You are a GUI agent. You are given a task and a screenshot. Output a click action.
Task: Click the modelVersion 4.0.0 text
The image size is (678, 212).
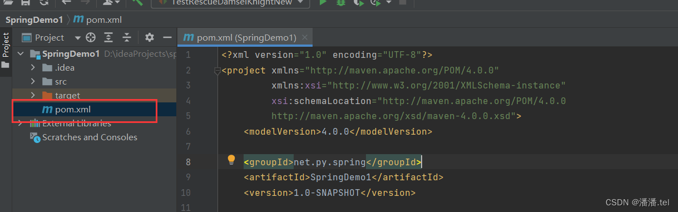(336, 132)
